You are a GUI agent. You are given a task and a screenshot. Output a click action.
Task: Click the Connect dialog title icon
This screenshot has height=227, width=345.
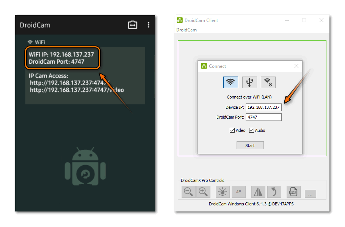tap(204, 66)
